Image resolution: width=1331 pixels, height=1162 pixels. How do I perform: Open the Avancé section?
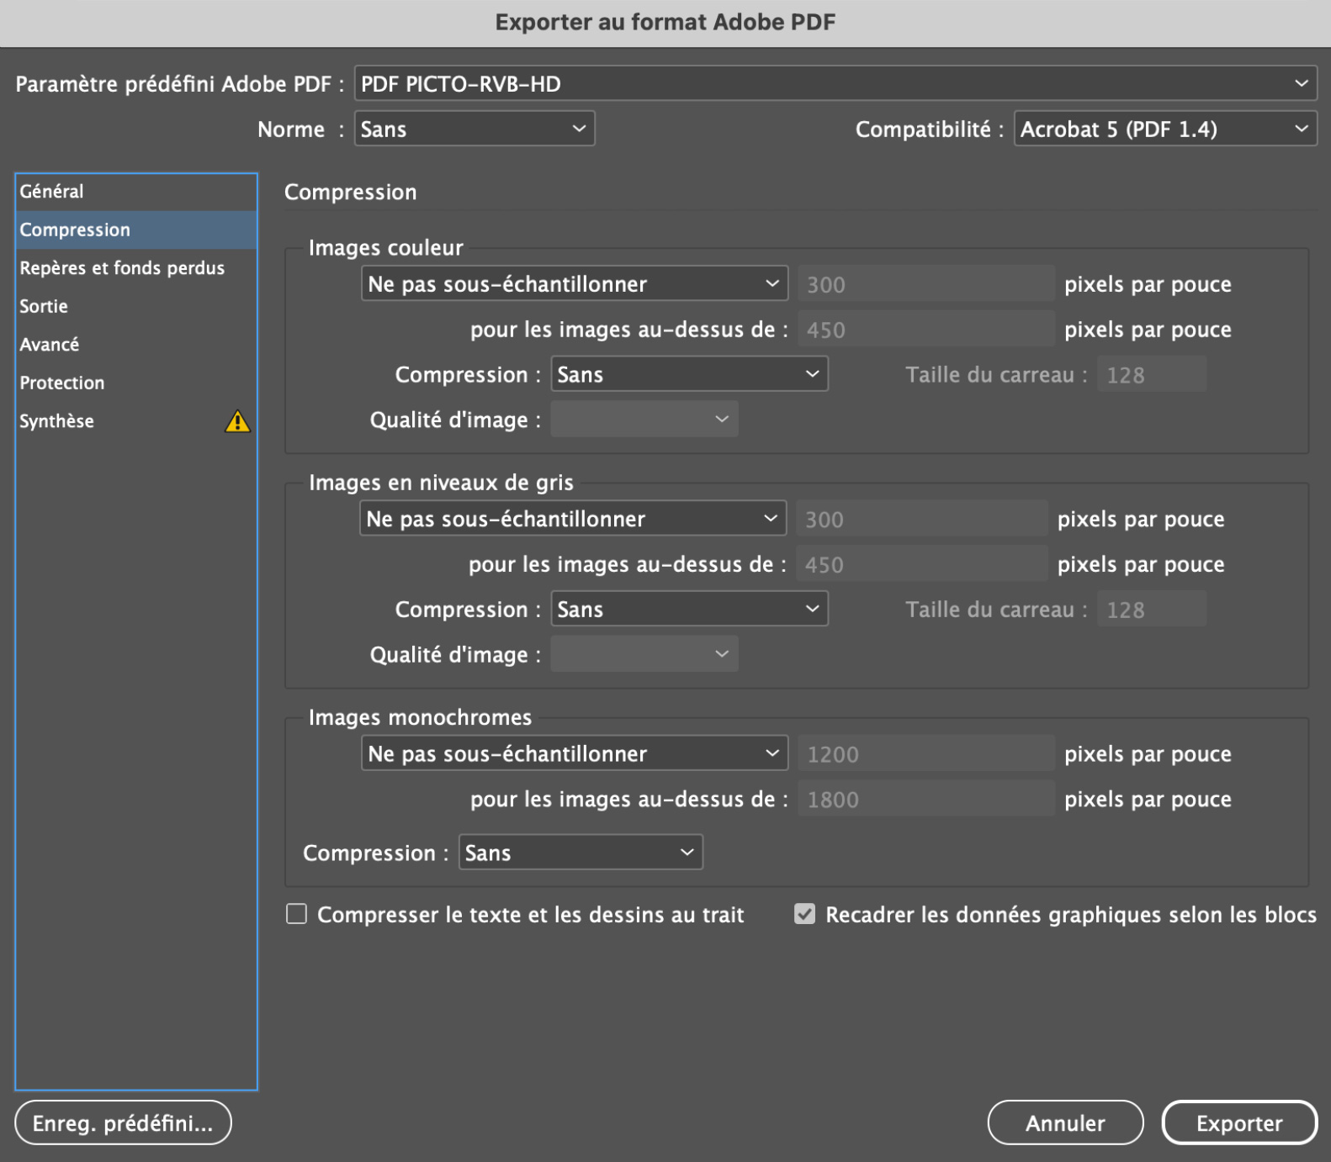(50, 345)
